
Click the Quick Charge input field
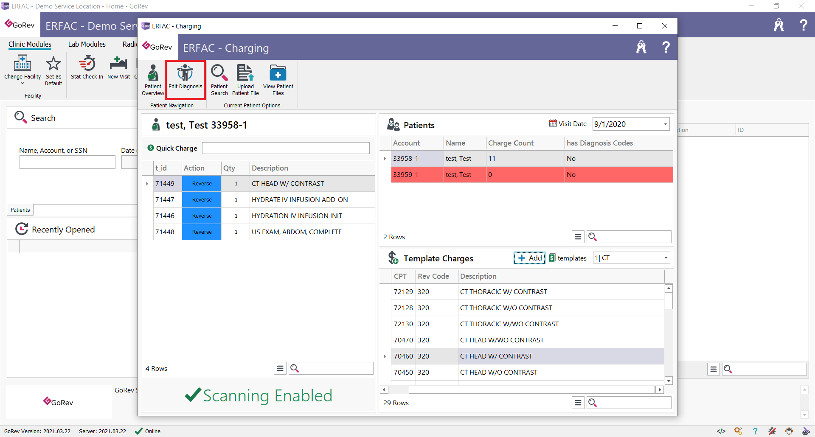click(286, 148)
